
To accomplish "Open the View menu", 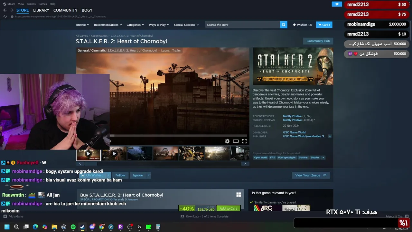I will (x=21, y=4).
